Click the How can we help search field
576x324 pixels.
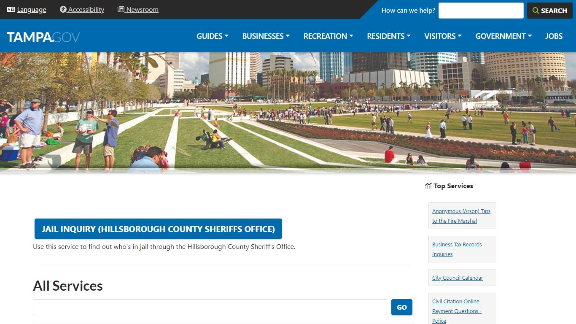coord(481,11)
